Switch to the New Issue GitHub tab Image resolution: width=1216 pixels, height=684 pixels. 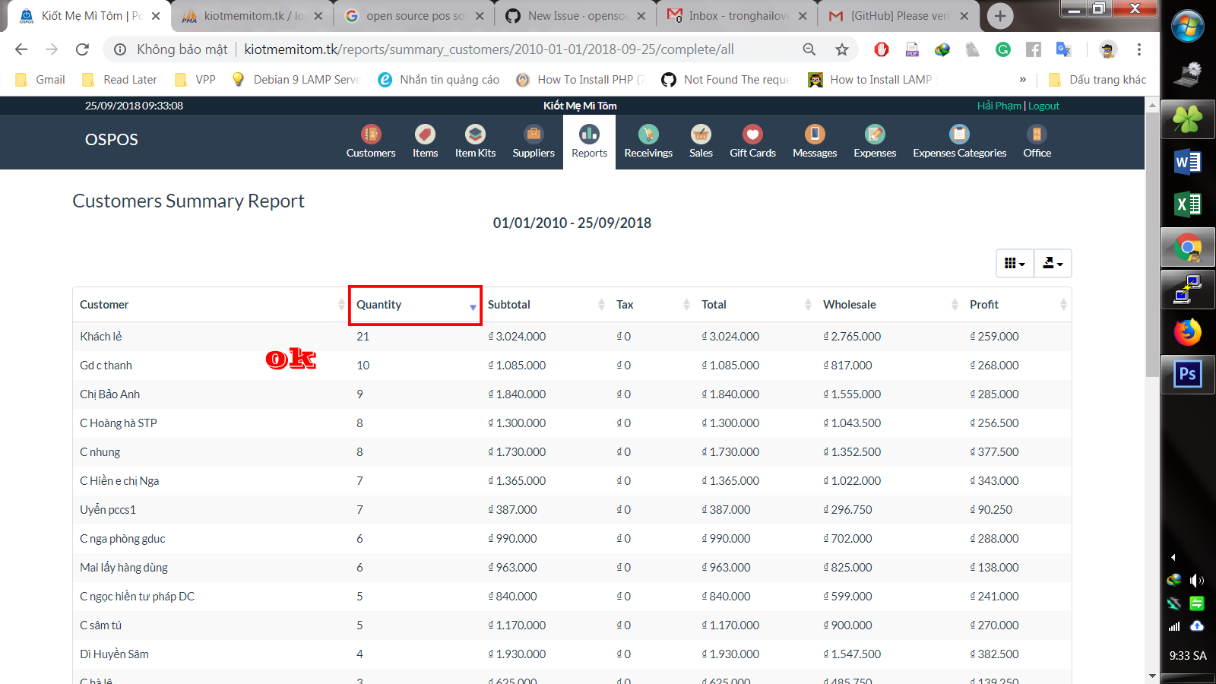[577, 16]
